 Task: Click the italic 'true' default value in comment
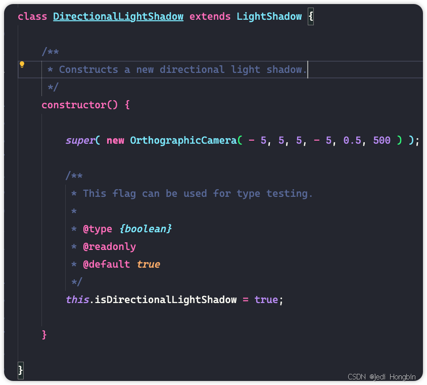pyautogui.click(x=149, y=265)
